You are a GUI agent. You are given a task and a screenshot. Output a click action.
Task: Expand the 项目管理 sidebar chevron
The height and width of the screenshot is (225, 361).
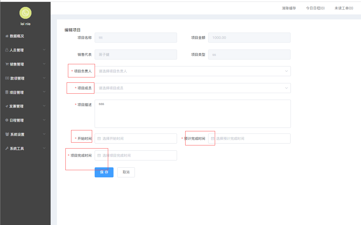(x=44, y=92)
